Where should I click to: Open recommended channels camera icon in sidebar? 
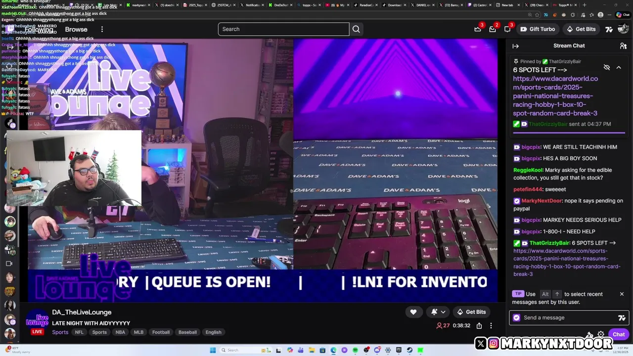pos(9,264)
